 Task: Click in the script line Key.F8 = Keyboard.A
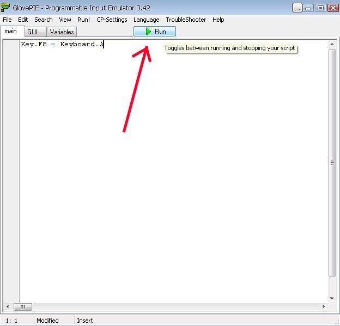63,45
